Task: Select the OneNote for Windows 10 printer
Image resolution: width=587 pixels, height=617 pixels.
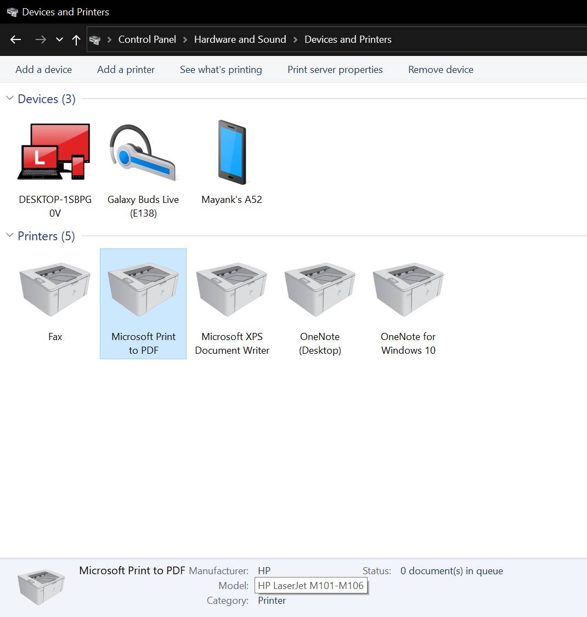Action: [x=408, y=289]
